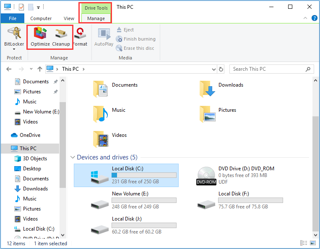This screenshot has width=320, height=249.
Task: Click the New folder quick access icon
Action: pyautogui.click(x=31, y=7)
